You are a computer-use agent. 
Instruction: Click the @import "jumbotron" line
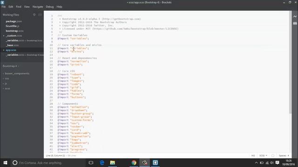[x=73, y=143]
